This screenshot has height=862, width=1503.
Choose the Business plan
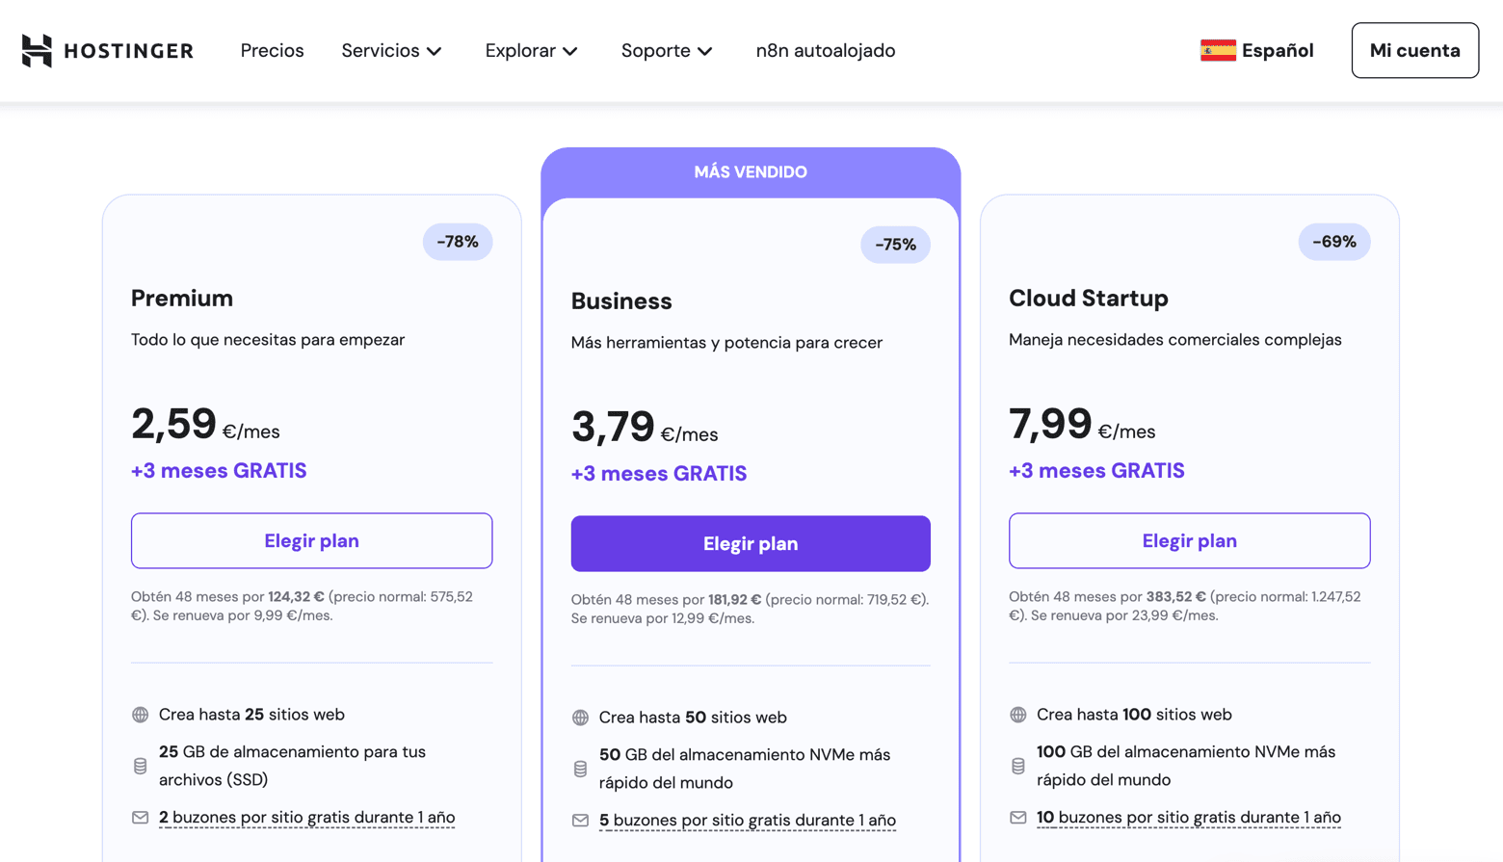click(751, 543)
